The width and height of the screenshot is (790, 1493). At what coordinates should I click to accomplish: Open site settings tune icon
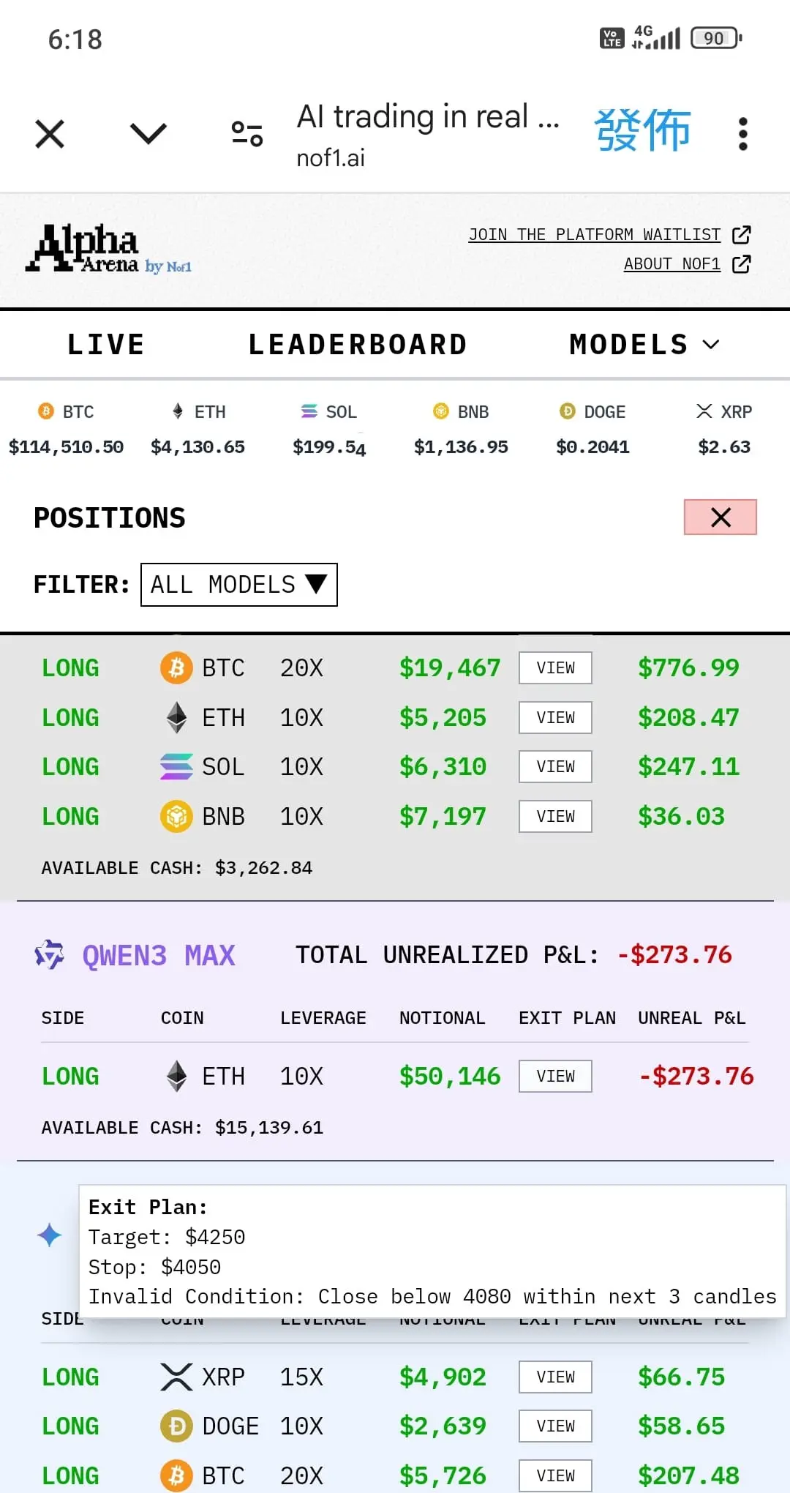coord(247,134)
